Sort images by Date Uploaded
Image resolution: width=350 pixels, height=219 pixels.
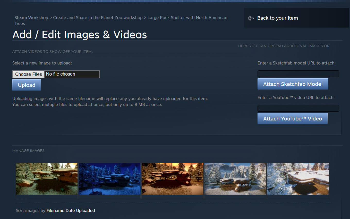pyautogui.click(x=80, y=210)
